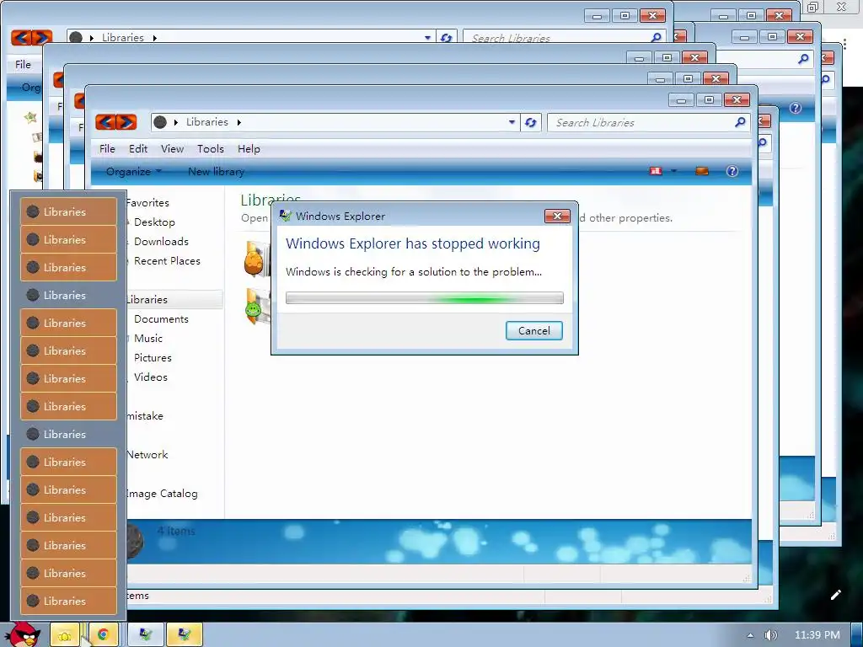Select Favorites in the navigation pane
Screen dimensions: 863x647
click(x=147, y=202)
